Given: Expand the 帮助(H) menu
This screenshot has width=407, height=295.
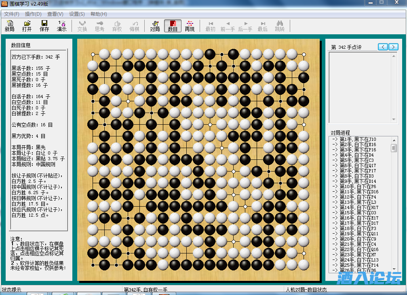Looking at the screenshot, I should [x=99, y=14].
